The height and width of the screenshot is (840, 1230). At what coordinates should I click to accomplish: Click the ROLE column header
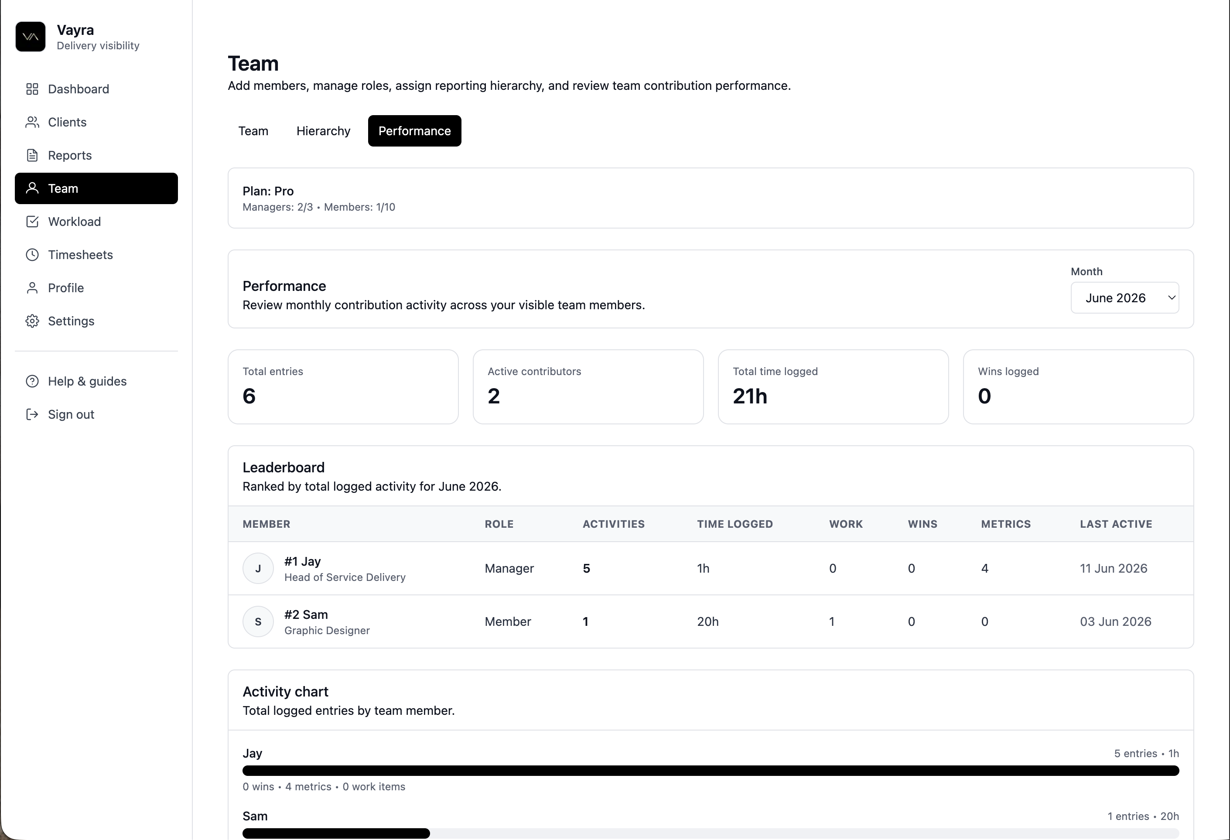[499, 524]
